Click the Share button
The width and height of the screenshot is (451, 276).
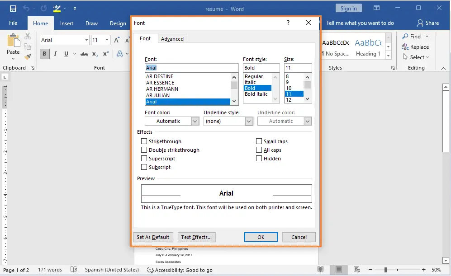point(428,23)
